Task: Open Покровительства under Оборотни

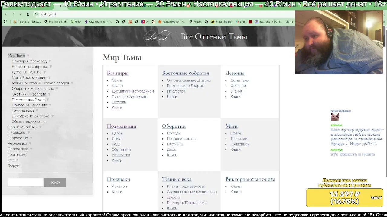Action: point(182,139)
